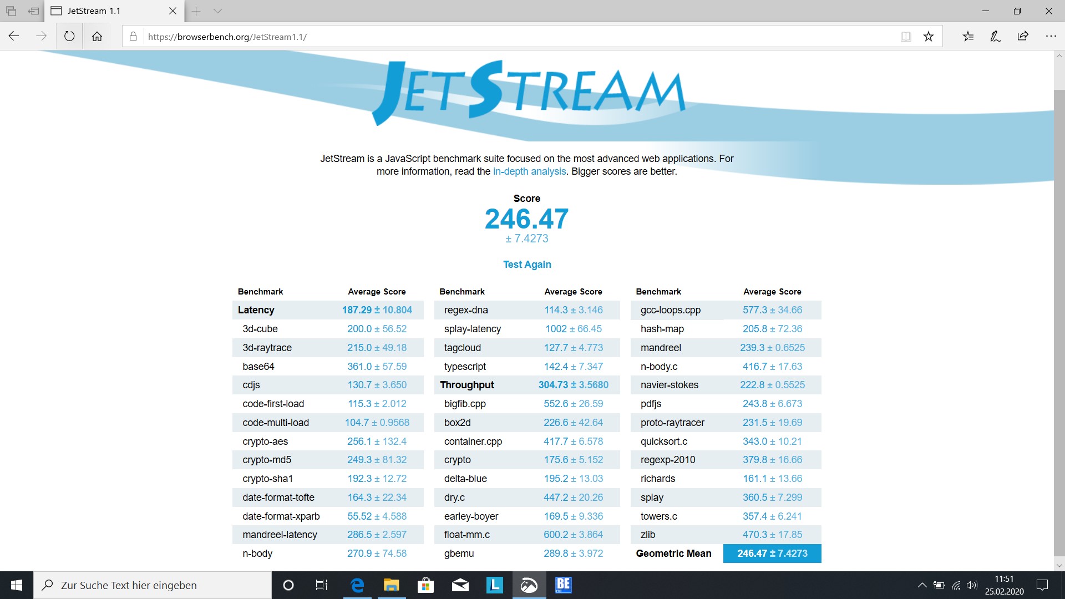Click the crypto-aes score 256.1

(x=377, y=441)
